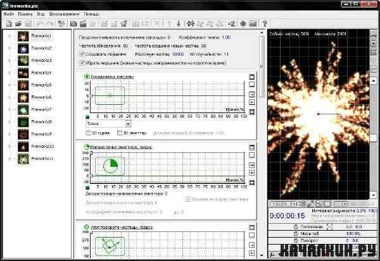Image resolution: width=380 pixels, height=261 pixels.
Task: Open the Файл menu
Action: click(9, 14)
